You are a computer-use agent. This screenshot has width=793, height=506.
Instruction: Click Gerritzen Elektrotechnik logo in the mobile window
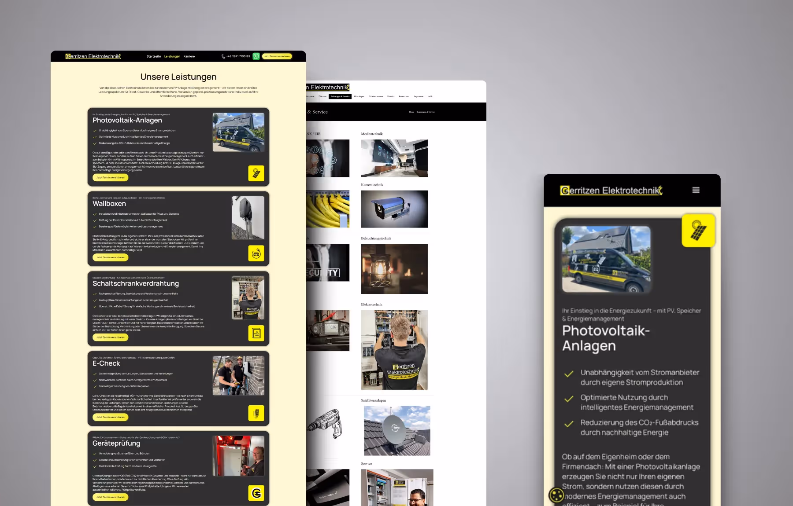[x=611, y=191]
